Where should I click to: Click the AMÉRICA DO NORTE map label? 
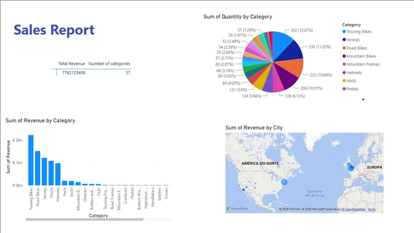pos(260,164)
